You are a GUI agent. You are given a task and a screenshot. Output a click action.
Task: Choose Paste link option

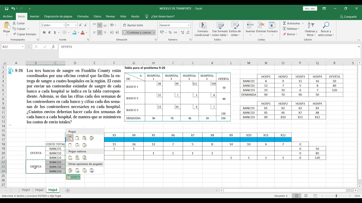(77, 170)
